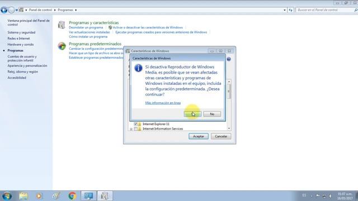
Task: Open the Programas predeterminados heading
Action: click(x=95, y=44)
